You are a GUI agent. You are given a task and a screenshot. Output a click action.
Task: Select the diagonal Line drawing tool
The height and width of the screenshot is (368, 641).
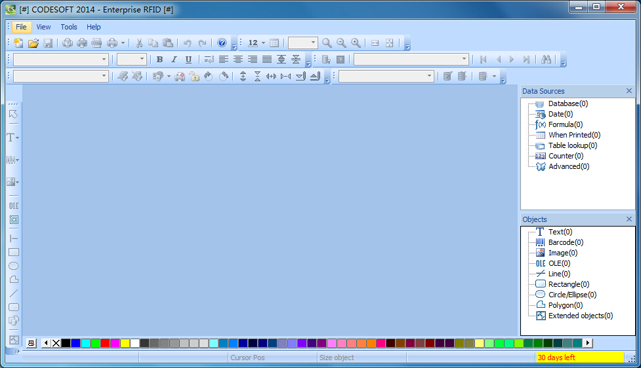pyautogui.click(x=14, y=293)
